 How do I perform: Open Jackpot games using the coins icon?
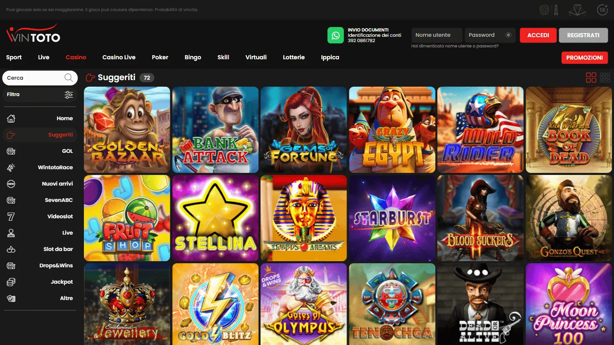pyautogui.click(x=11, y=282)
